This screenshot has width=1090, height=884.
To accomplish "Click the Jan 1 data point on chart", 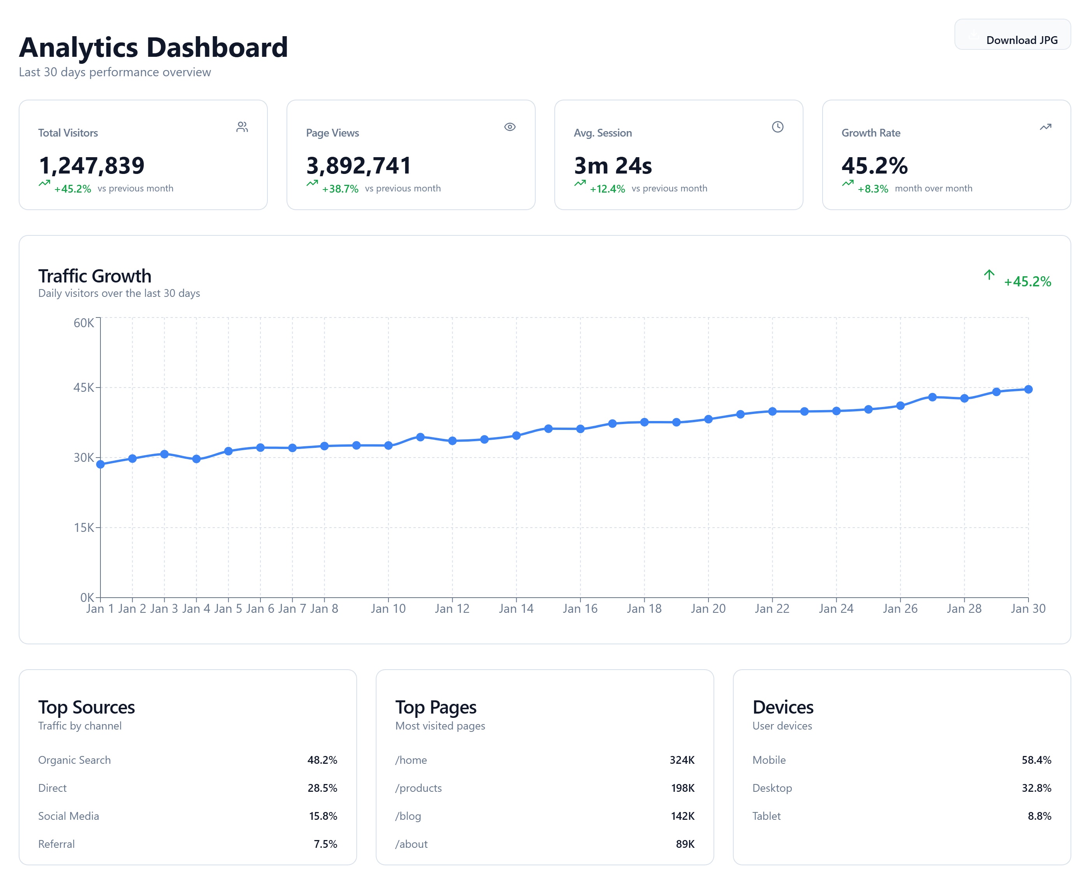I will (x=100, y=465).
